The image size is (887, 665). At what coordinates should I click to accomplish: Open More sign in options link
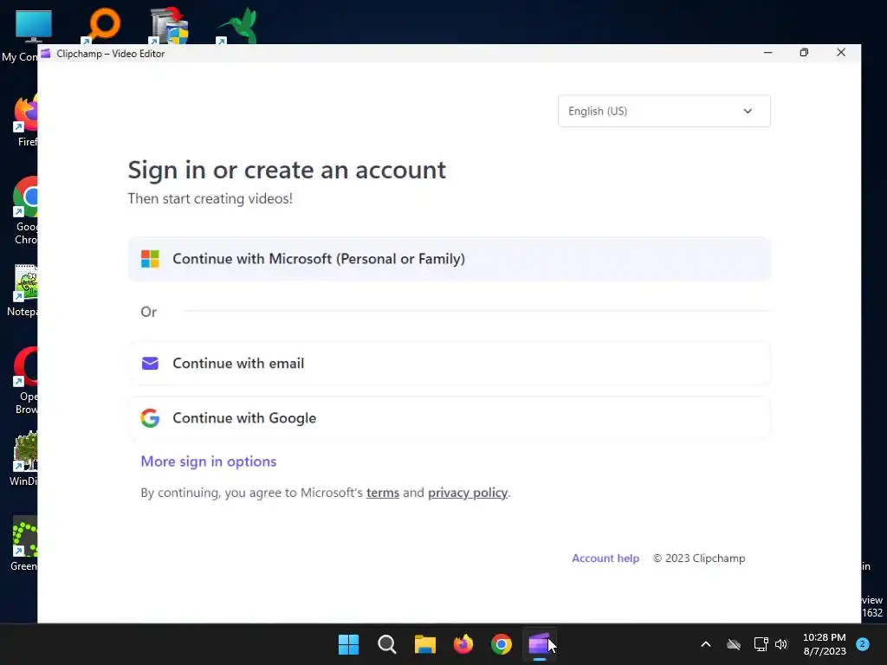(x=208, y=462)
